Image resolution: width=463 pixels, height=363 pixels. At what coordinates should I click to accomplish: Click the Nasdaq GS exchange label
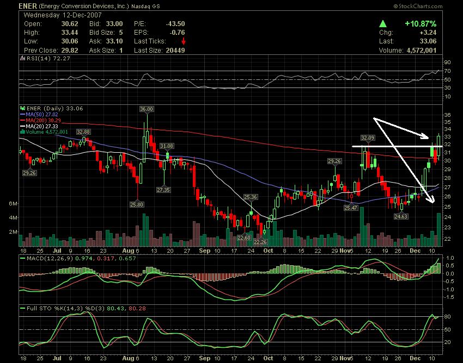[145, 6]
